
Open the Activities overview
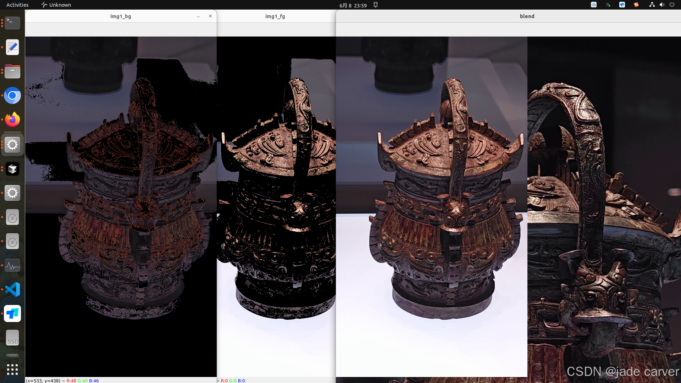17,5
